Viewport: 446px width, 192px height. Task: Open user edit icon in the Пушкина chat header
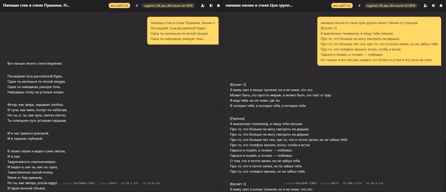pyautogui.click(x=203, y=5)
